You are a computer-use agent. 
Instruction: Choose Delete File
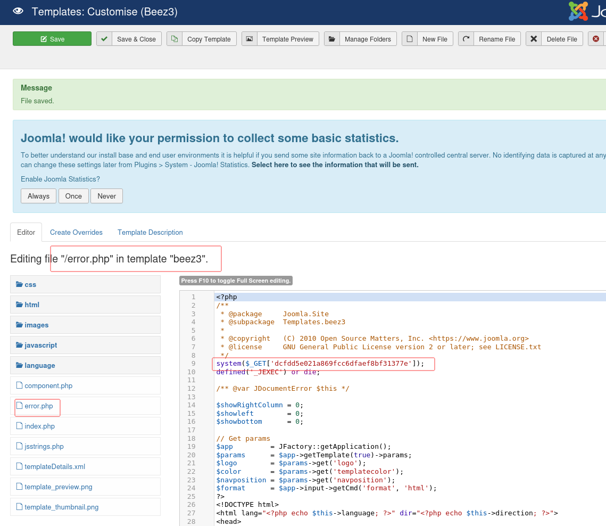tap(562, 39)
